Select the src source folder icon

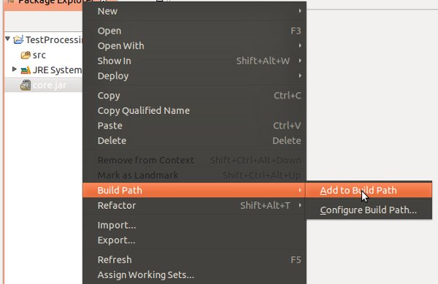[x=26, y=55]
